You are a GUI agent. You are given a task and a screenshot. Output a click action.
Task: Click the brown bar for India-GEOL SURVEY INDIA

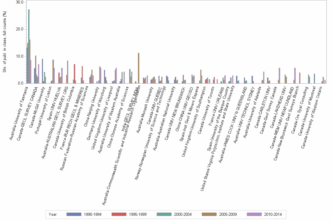138,67
